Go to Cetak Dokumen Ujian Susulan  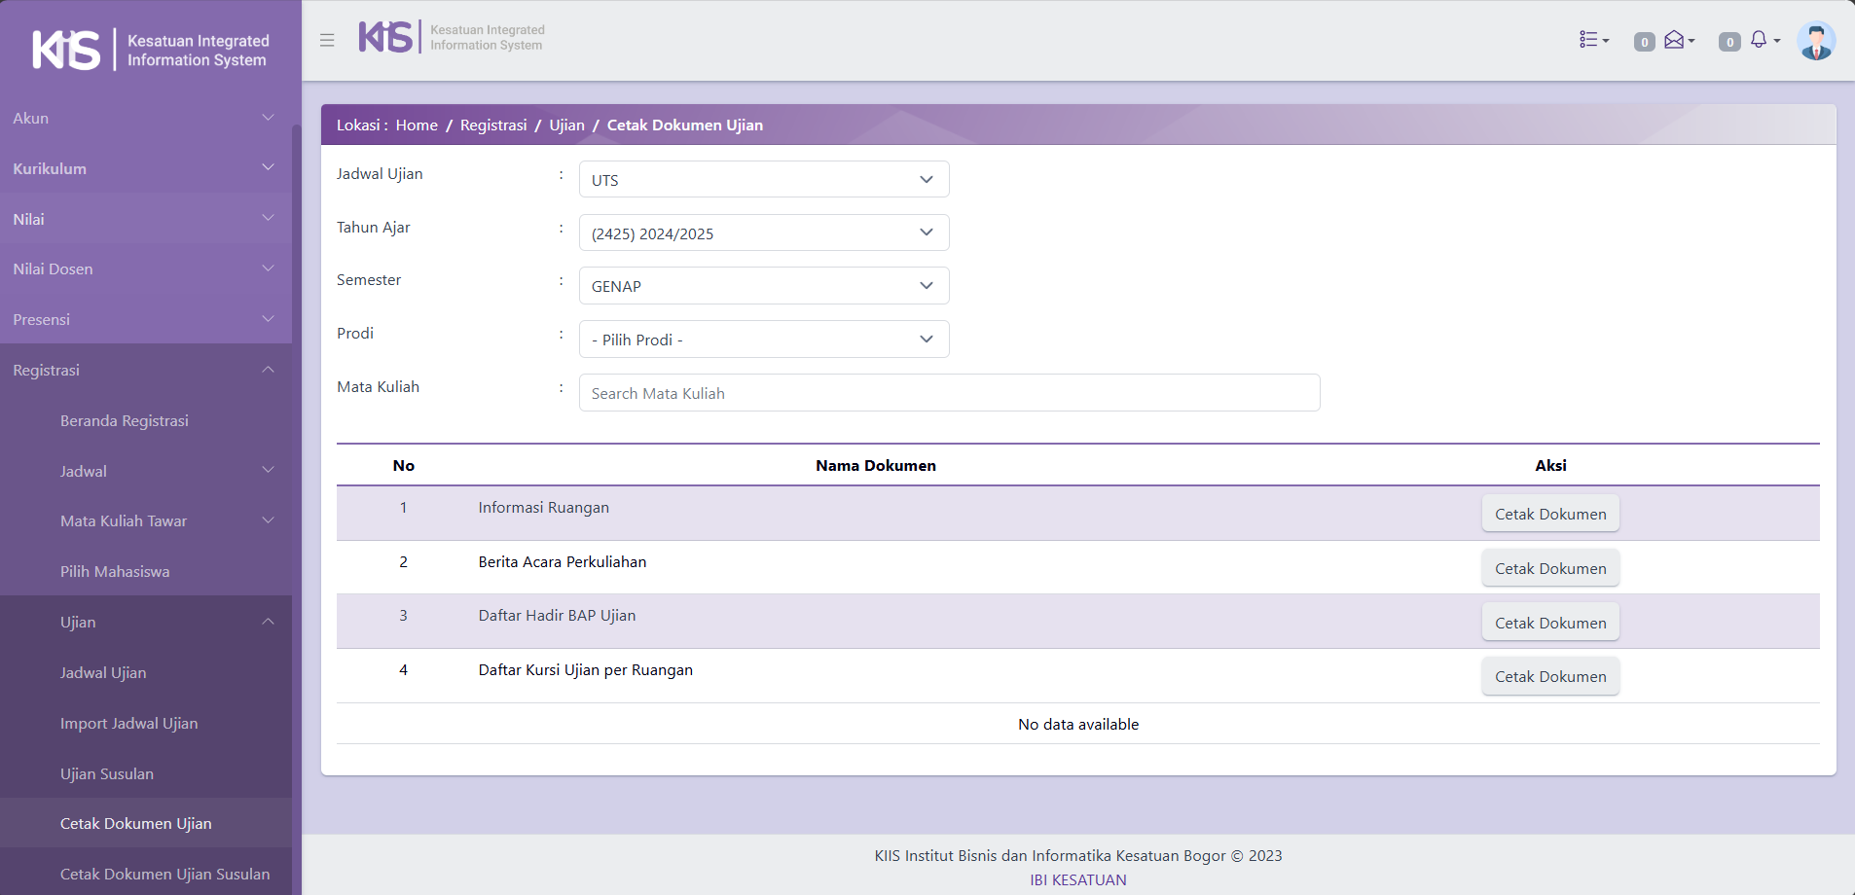(164, 875)
